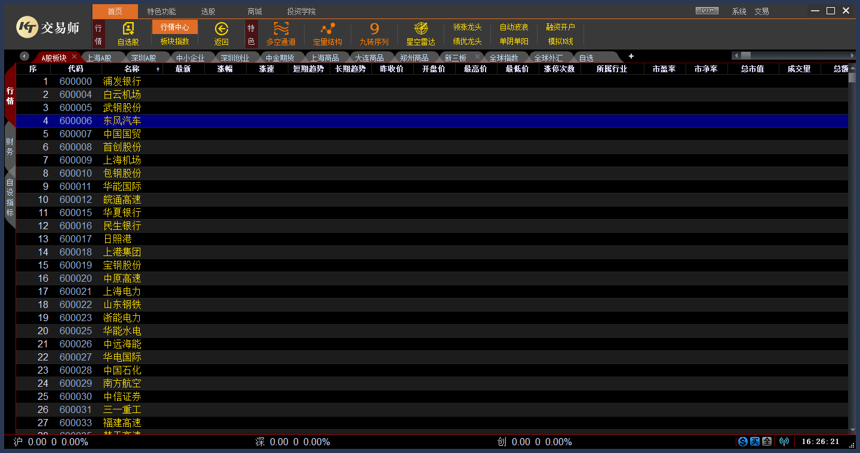Switch to the 上海商品 tab

pos(325,58)
